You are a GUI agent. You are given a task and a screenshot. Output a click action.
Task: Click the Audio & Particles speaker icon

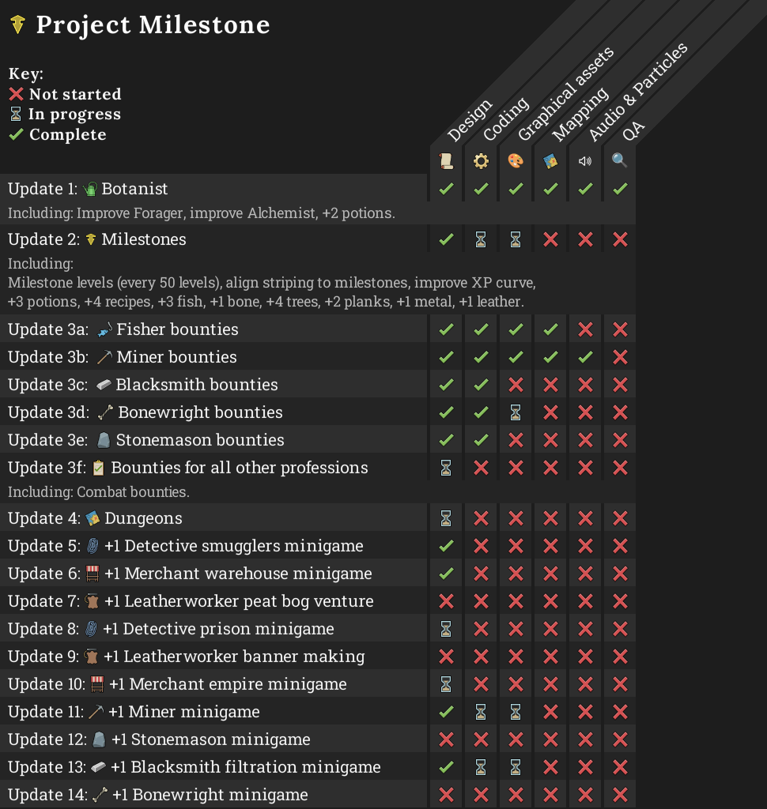click(x=585, y=161)
